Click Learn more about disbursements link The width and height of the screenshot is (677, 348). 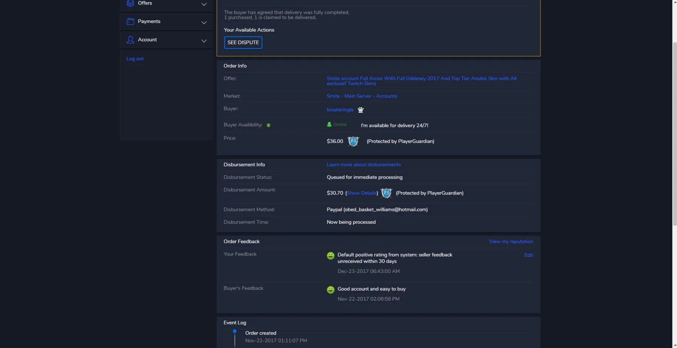pos(364,165)
